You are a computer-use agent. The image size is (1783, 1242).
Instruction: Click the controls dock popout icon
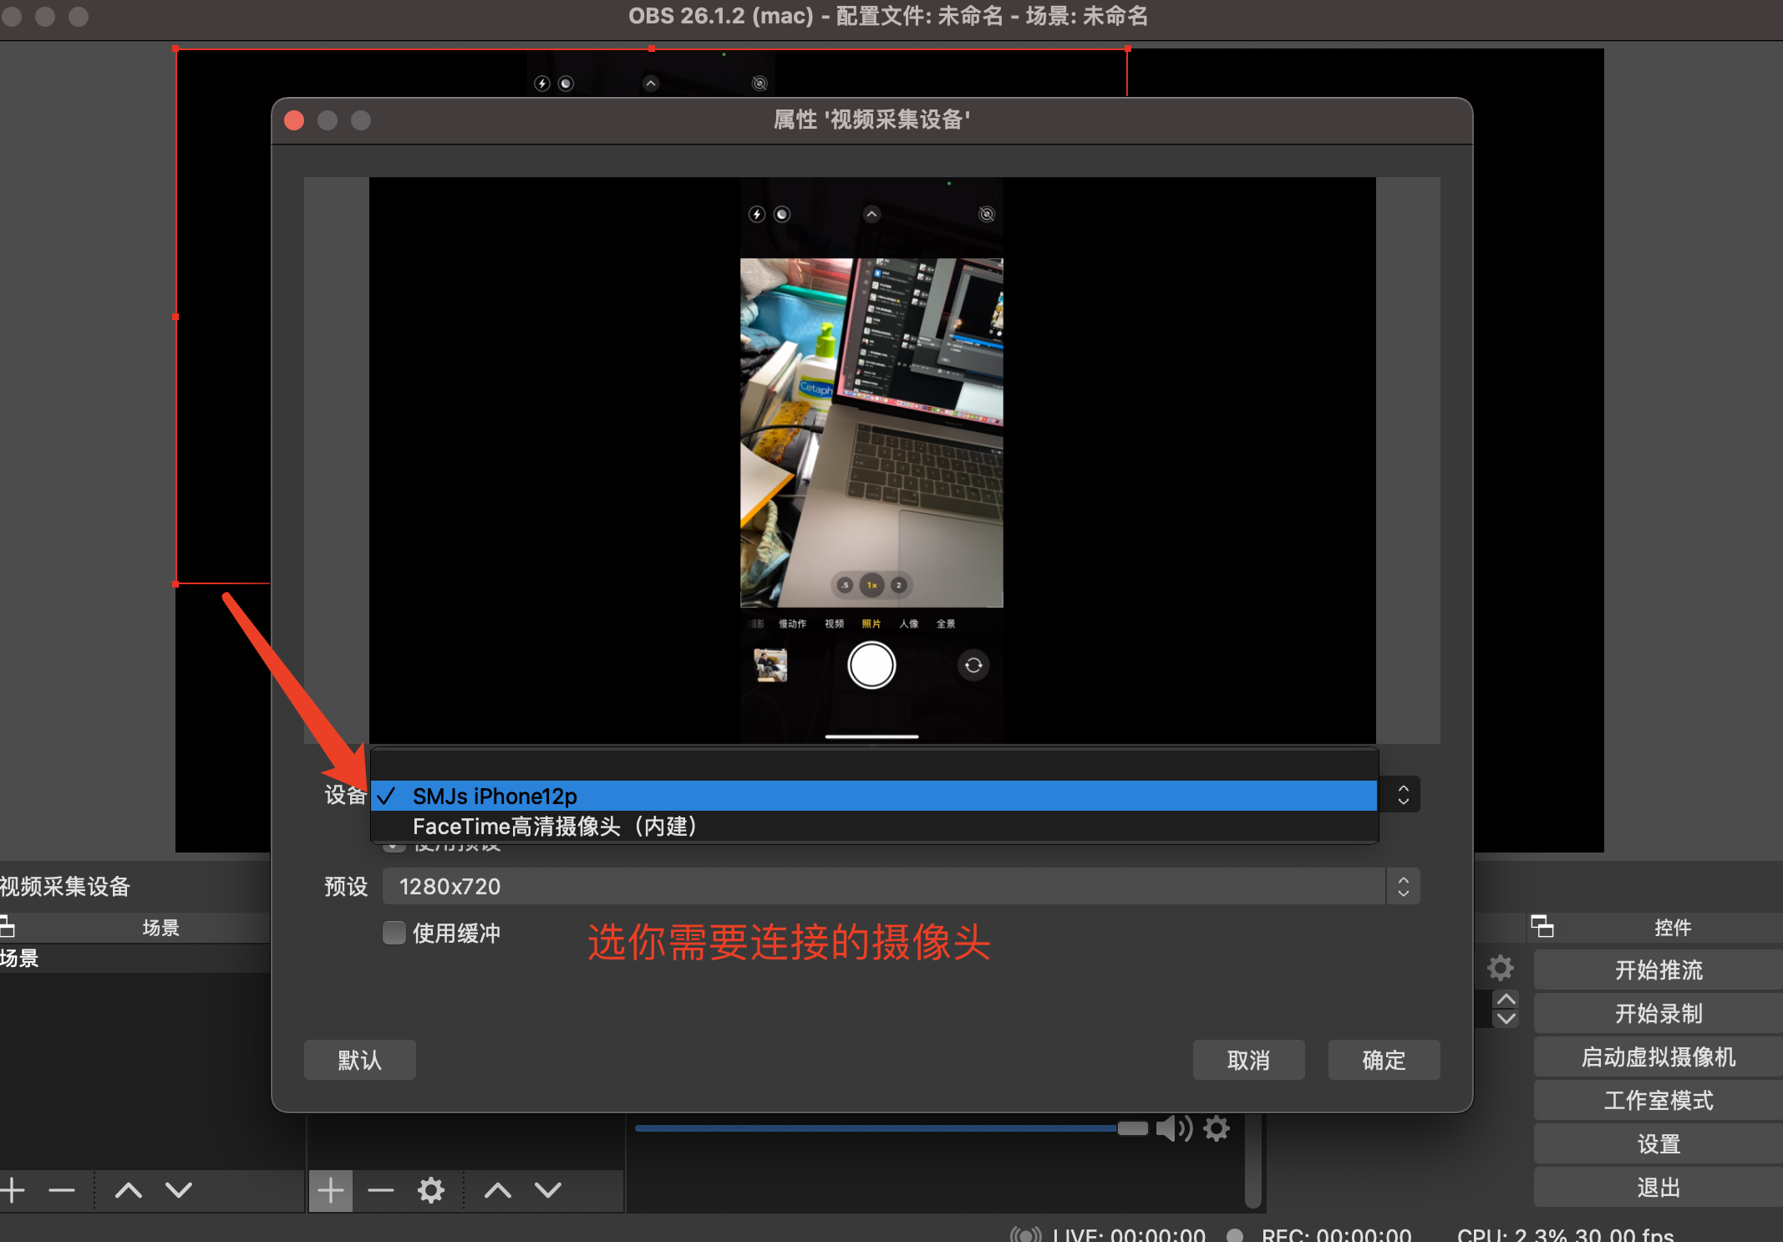pyautogui.click(x=1542, y=926)
